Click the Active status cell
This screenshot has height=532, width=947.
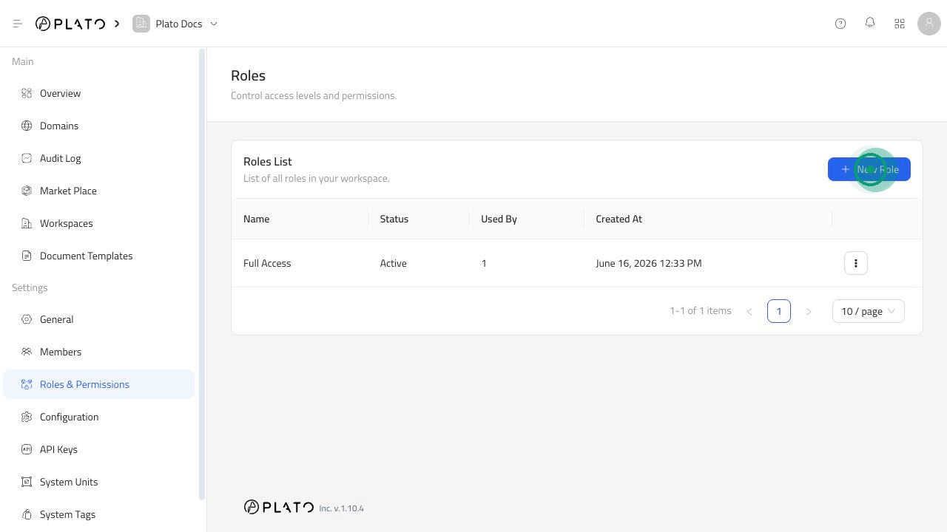pyautogui.click(x=393, y=263)
